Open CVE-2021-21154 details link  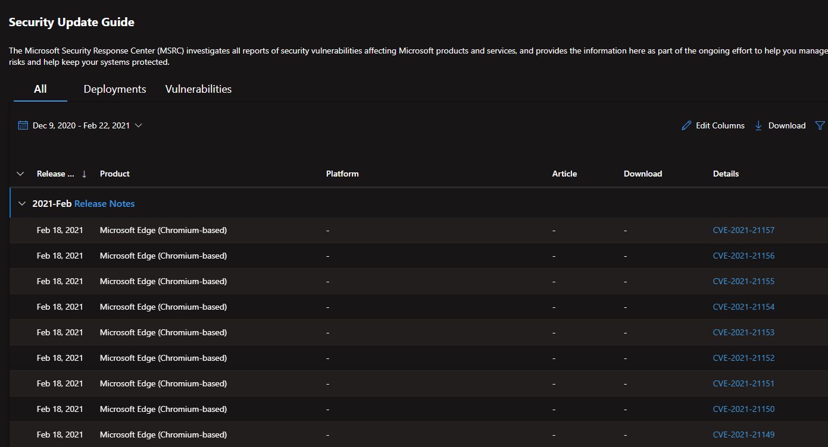[743, 307]
